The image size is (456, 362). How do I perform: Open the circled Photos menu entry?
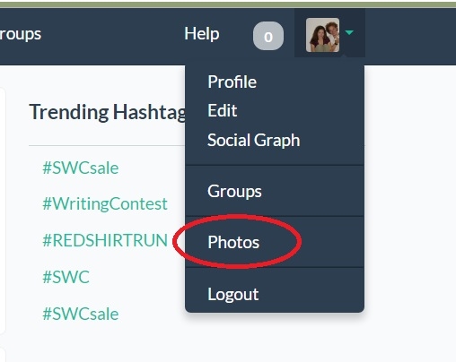[x=233, y=242]
